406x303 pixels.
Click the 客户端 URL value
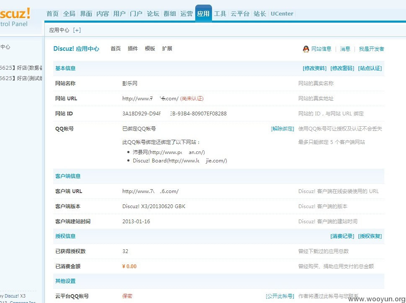tap(150, 191)
